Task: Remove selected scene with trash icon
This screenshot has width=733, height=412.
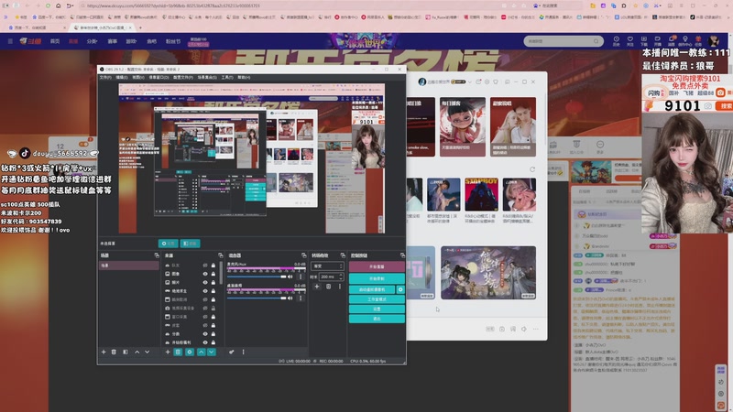Action: point(114,352)
